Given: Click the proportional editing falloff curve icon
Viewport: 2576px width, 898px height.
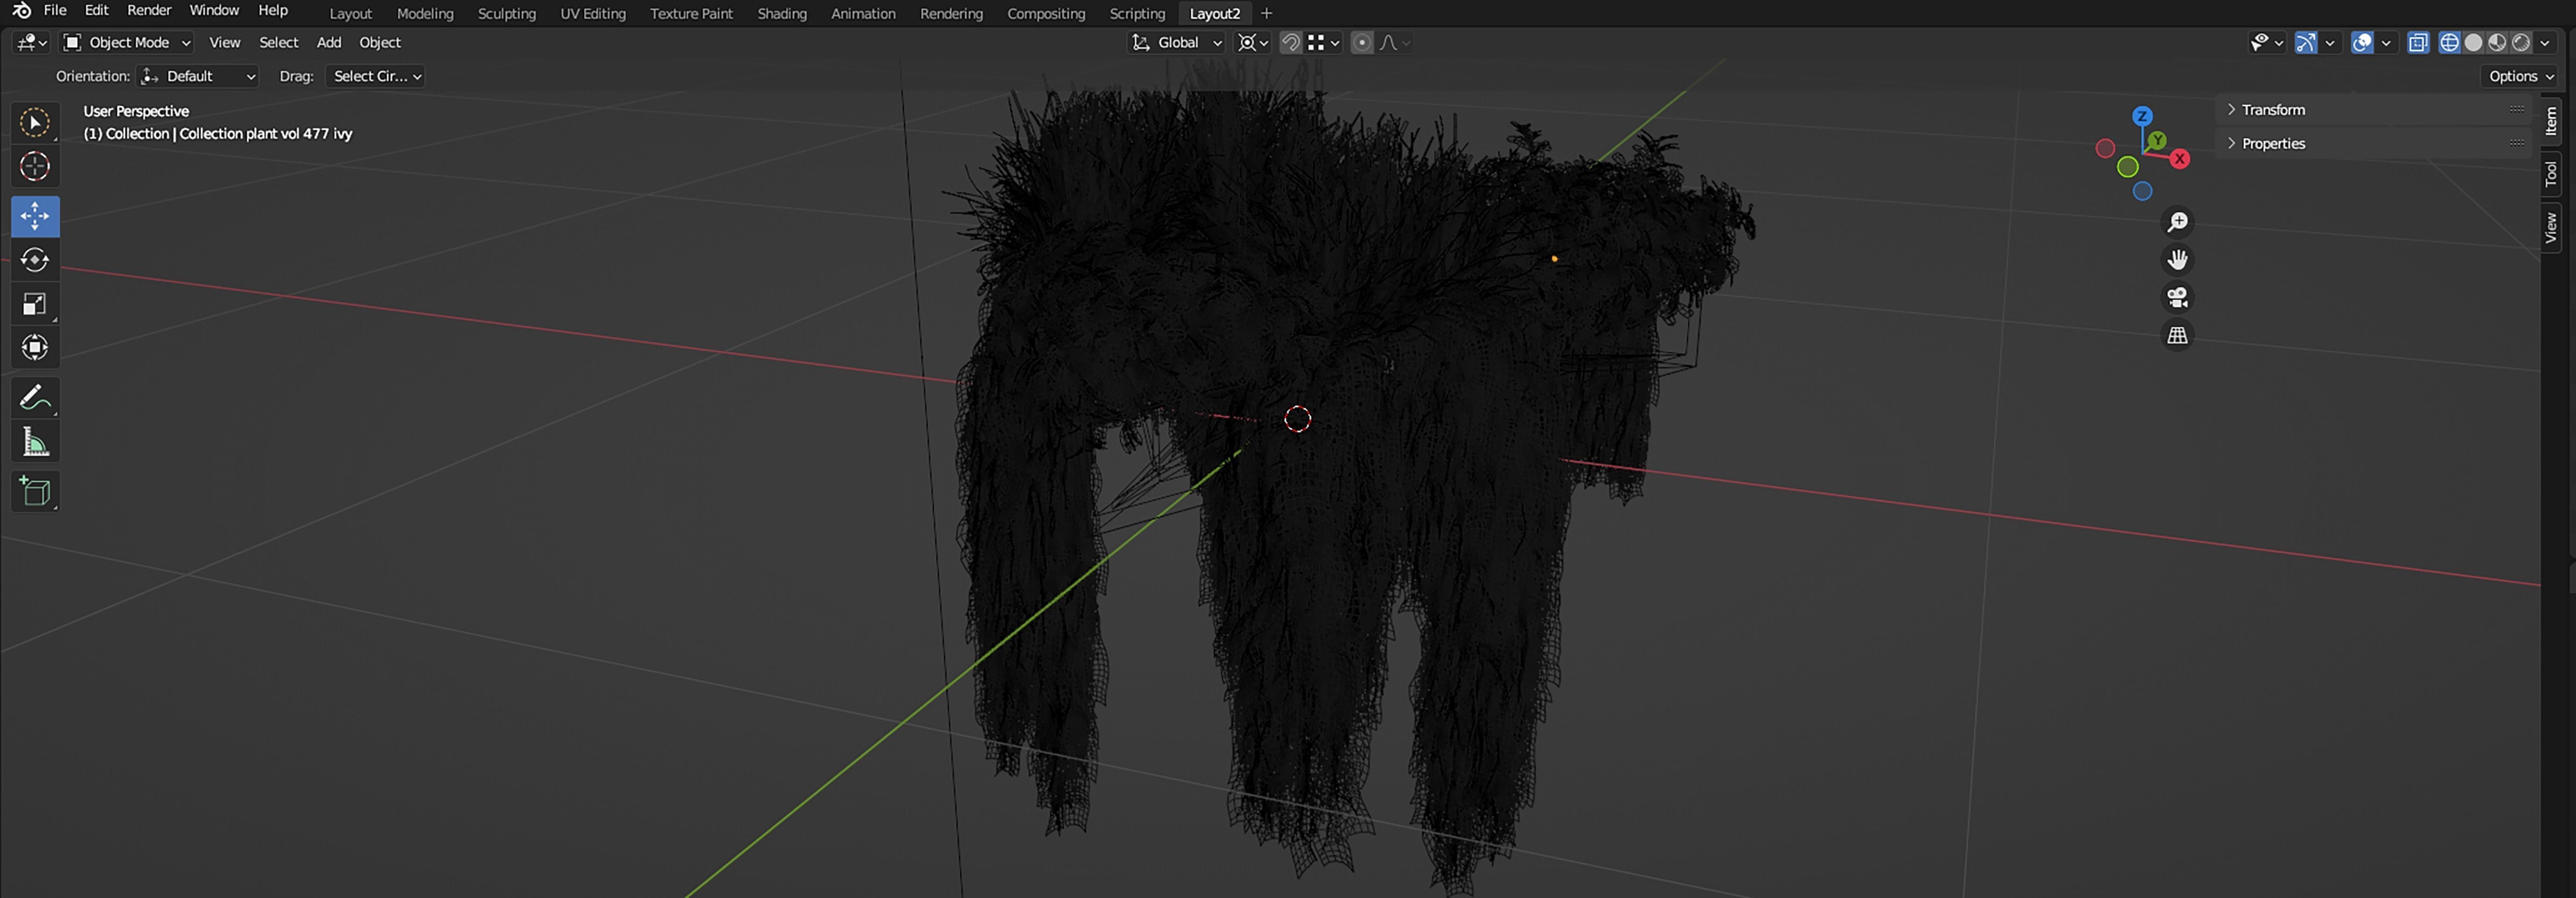Looking at the screenshot, I should pos(1394,43).
